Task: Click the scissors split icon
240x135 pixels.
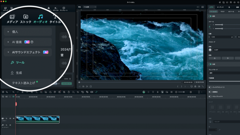Action: pos(27,92)
